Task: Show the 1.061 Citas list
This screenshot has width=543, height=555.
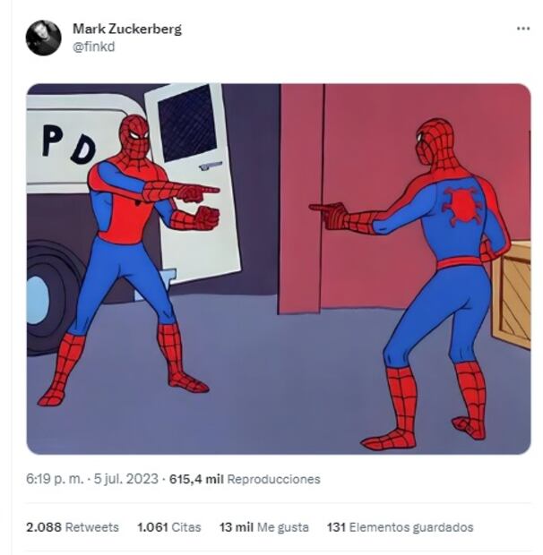Action: [x=169, y=527]
